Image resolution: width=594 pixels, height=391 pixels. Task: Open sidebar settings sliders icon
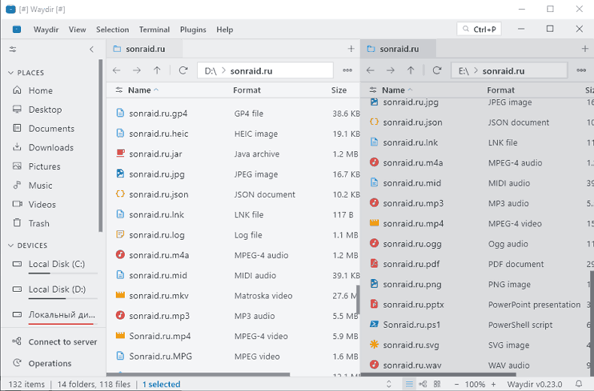13,50
